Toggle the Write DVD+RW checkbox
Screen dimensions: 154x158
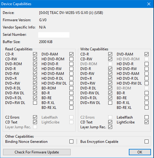click(110, 83)
